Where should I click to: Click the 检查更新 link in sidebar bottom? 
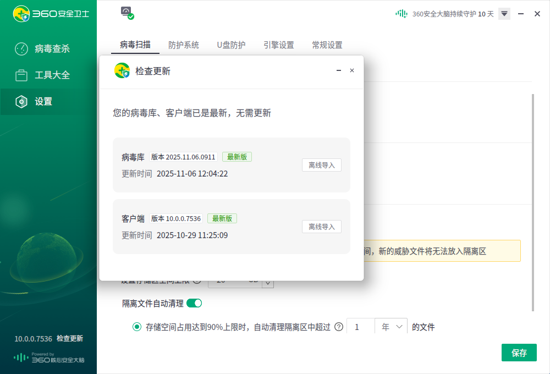[70, 339]
